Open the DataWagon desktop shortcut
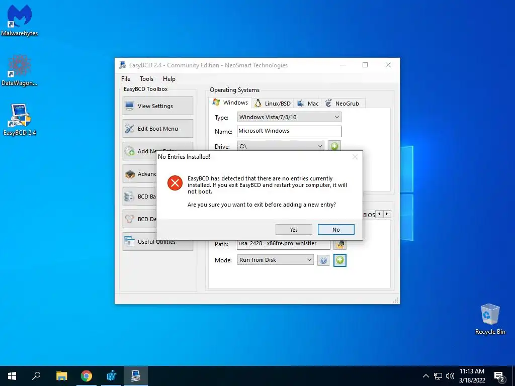515x386 pixels. coord(20,70)
